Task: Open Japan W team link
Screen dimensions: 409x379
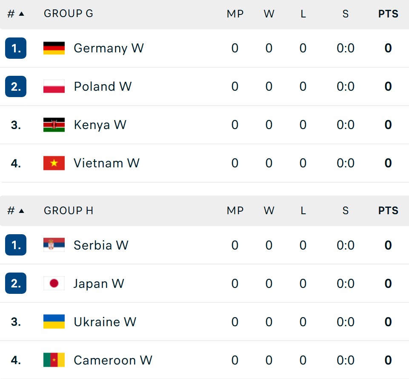Action: point(99,284)
